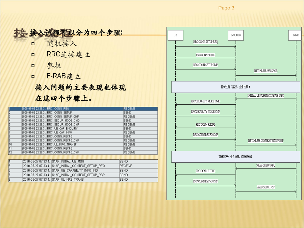Click the RRC SECURITY MODE CMD label
This screenshot has height=228, width=304.
pos(205,101)
